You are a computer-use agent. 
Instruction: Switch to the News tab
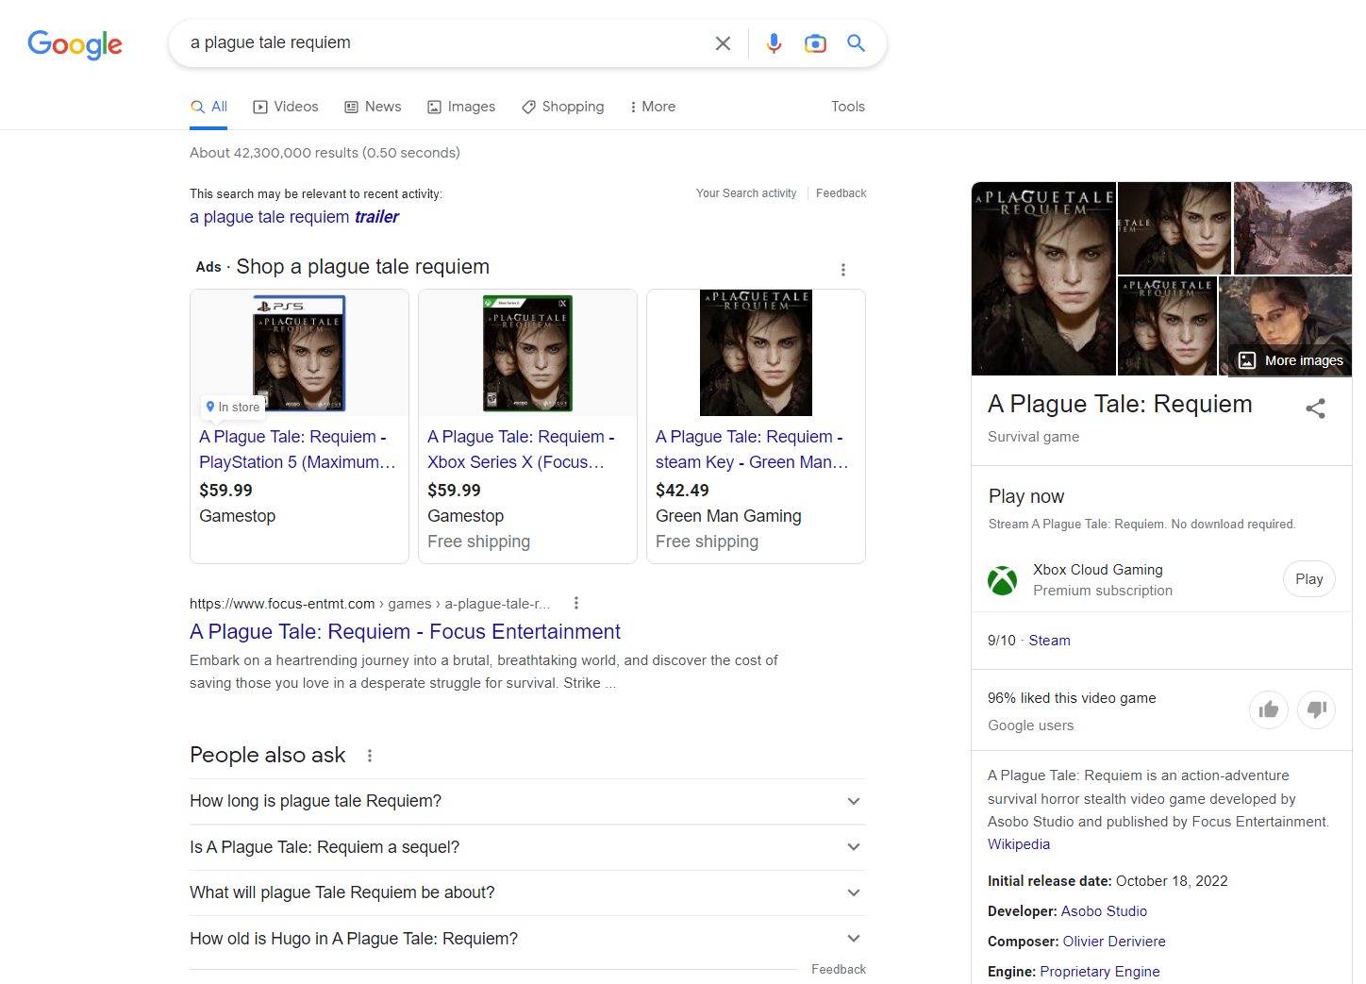373,107
